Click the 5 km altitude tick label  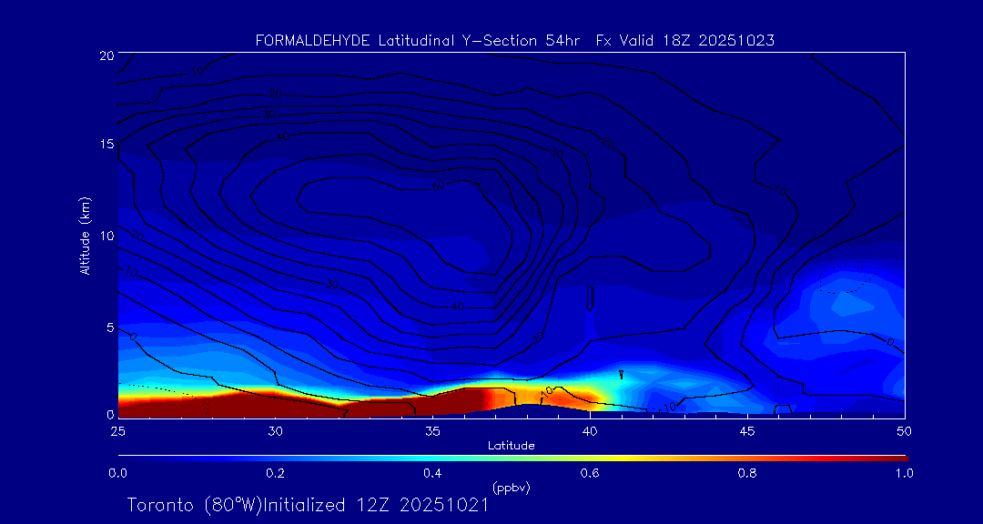107,325
